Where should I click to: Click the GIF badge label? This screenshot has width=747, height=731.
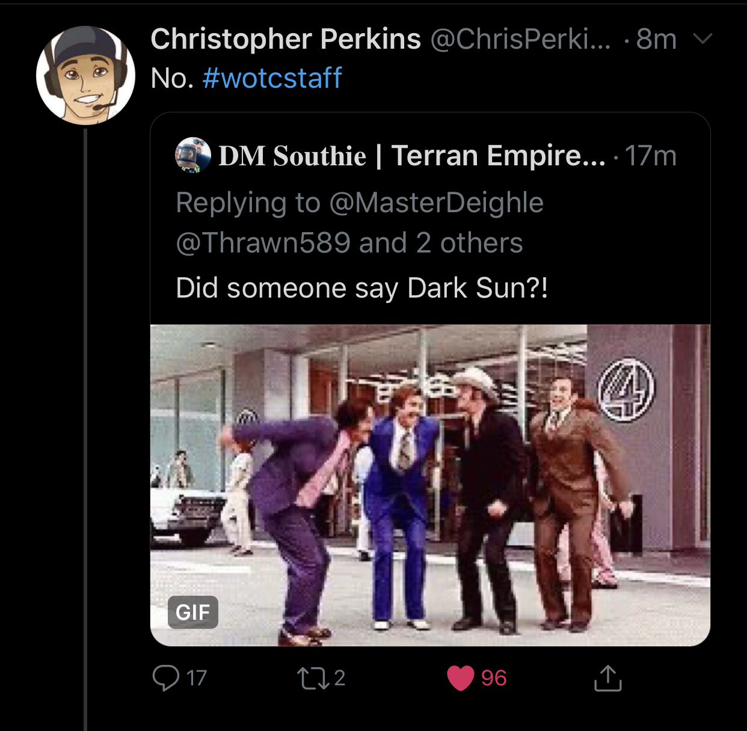(x=193, y=612)
